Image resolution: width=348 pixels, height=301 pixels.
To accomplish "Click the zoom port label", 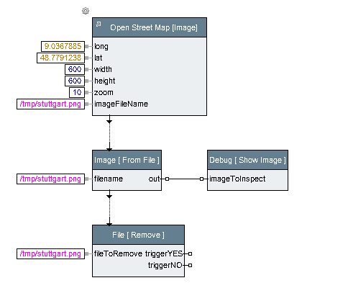I will coord(104,92).
